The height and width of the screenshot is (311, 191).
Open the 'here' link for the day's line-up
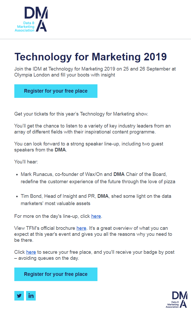click(x=96, y=216)
